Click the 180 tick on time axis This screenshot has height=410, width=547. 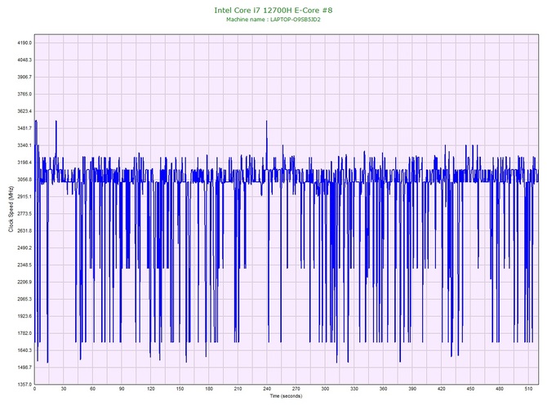(x=209, y=389)
